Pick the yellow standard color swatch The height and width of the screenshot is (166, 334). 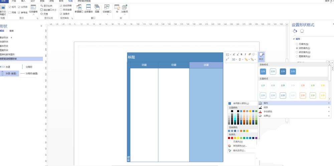pos(238,138)
